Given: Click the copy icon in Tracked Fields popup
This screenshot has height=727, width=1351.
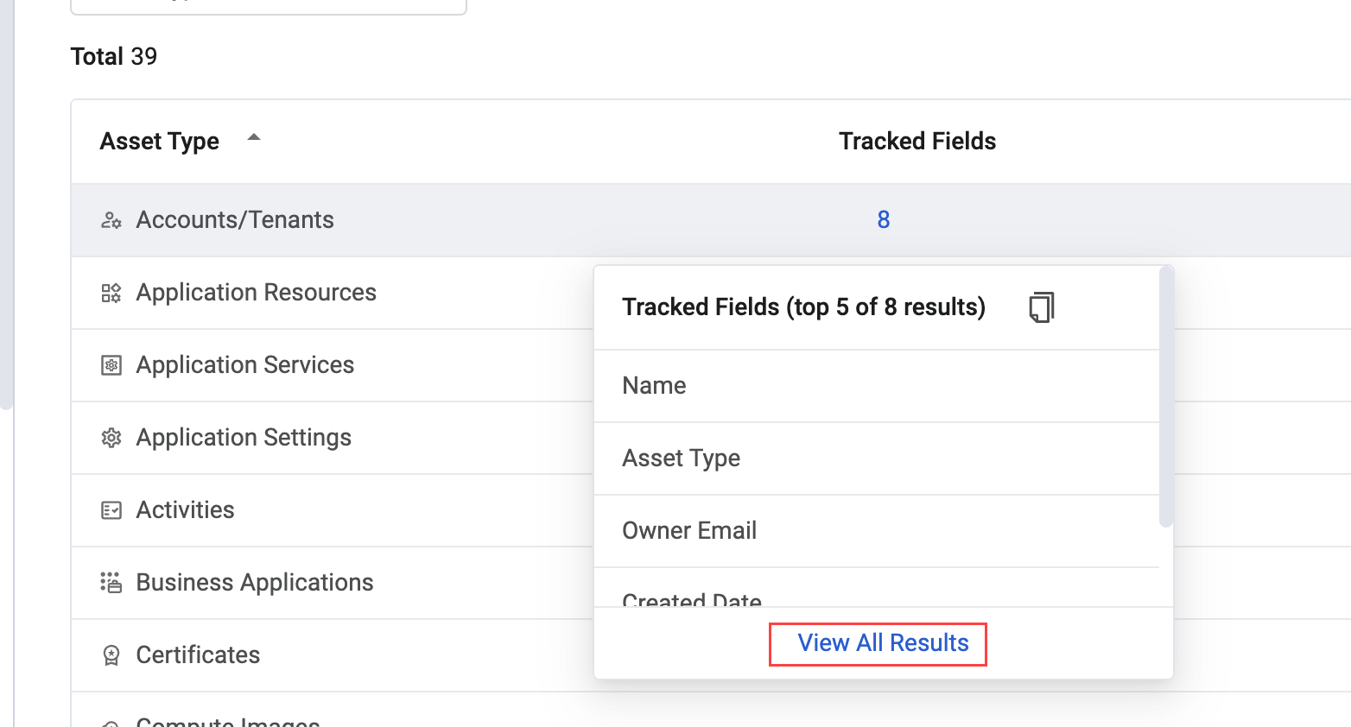Looking at the screenshot, I should (1042, 307).
